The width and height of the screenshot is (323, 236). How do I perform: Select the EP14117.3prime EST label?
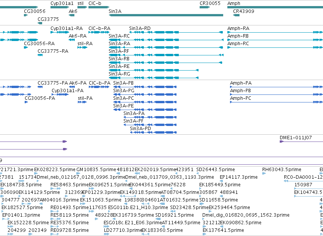238,177
